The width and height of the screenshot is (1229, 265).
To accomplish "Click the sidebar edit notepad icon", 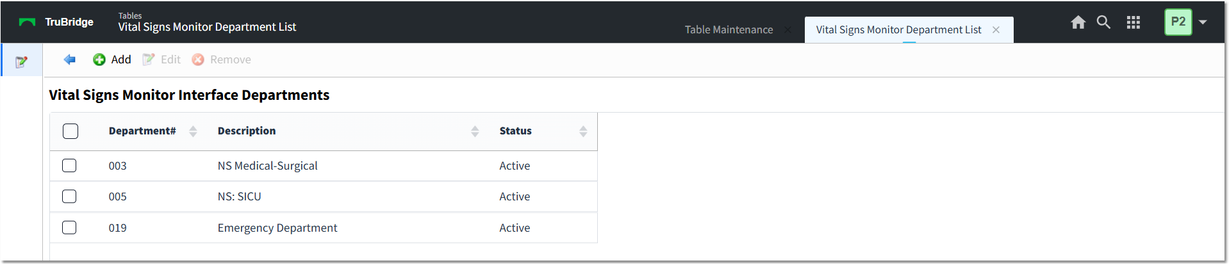I will [21, 61].
